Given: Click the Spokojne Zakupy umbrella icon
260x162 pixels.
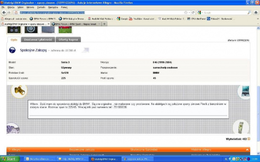Looking at the screenshot, I should [x=12, y=50].
